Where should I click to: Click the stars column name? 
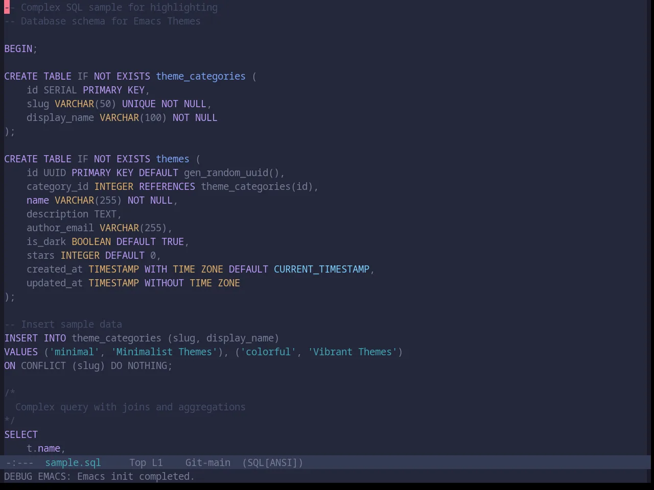pos(41,255)
